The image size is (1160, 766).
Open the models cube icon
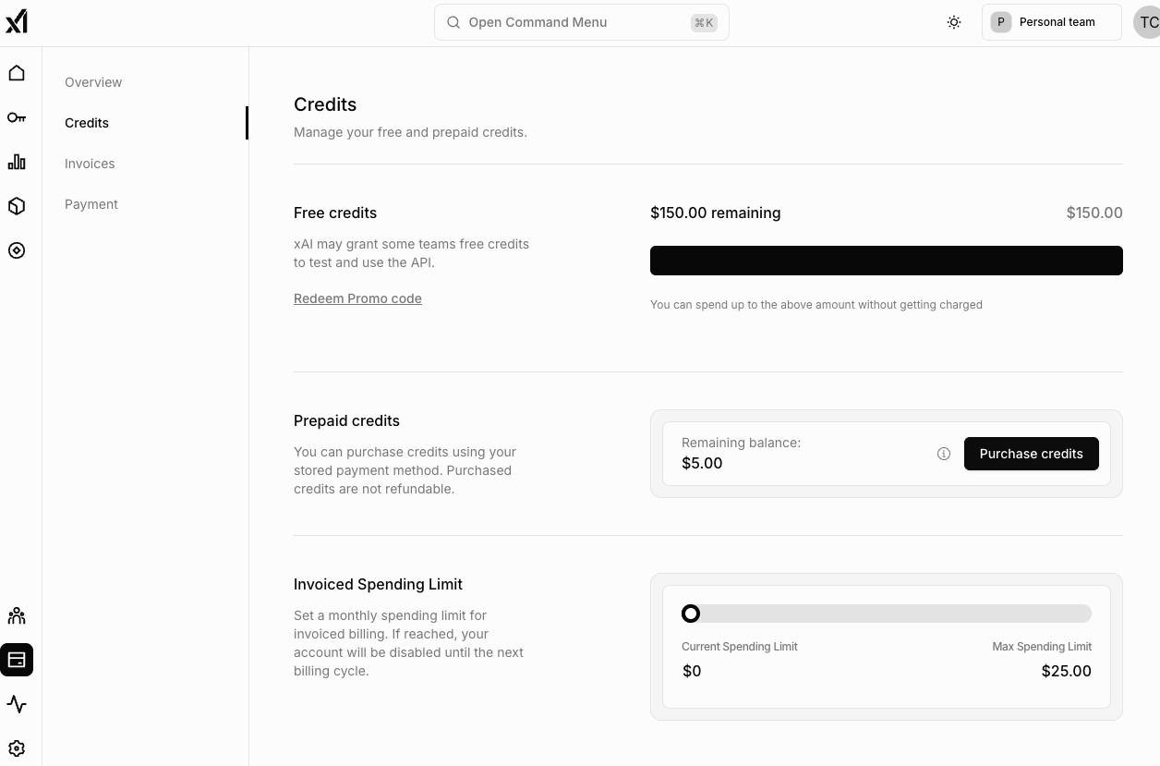(17, 206)
